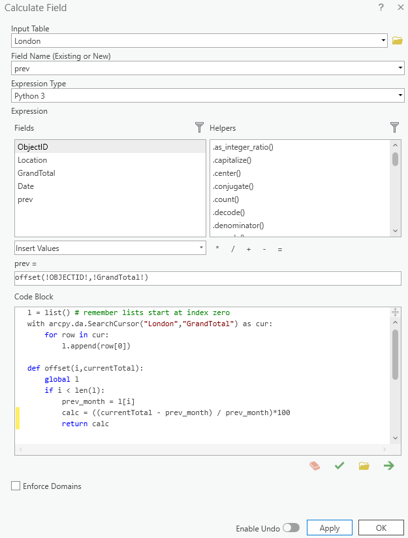Open the Insert Values dropdown
The width and height of the screenshot is (408, 538).
pos(201,248)
